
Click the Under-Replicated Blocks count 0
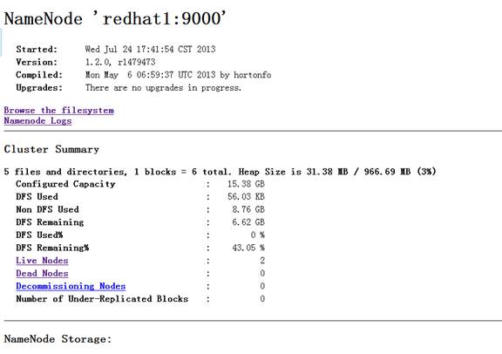pos(262,299)
